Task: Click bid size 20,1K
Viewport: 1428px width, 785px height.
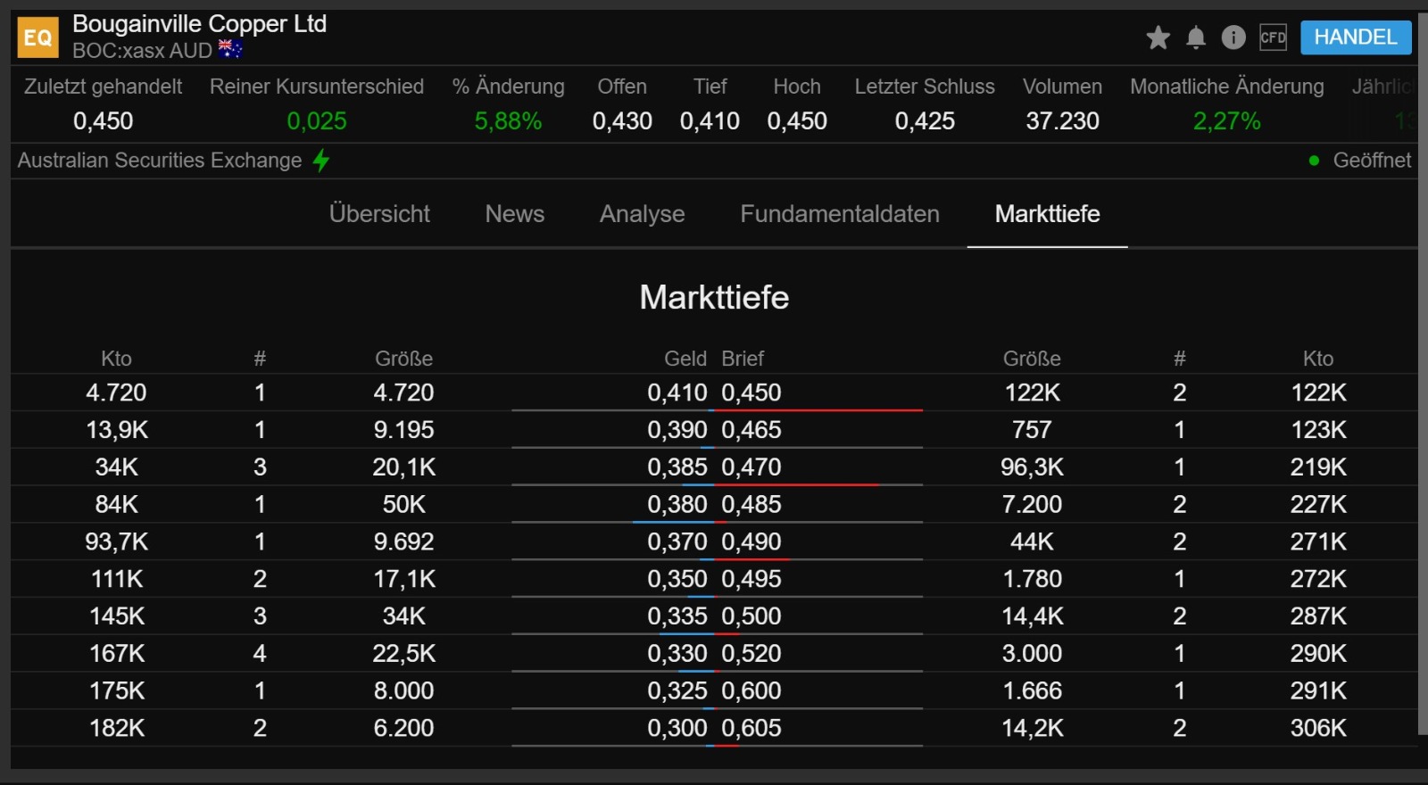Action: (x=404, y=467)
